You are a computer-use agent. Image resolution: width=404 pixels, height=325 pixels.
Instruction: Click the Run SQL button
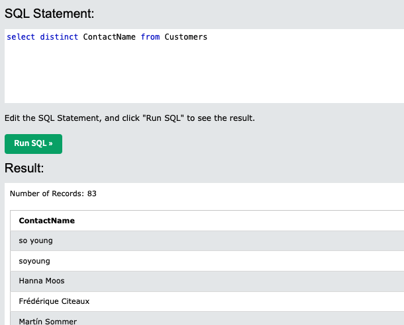point(33,144)
